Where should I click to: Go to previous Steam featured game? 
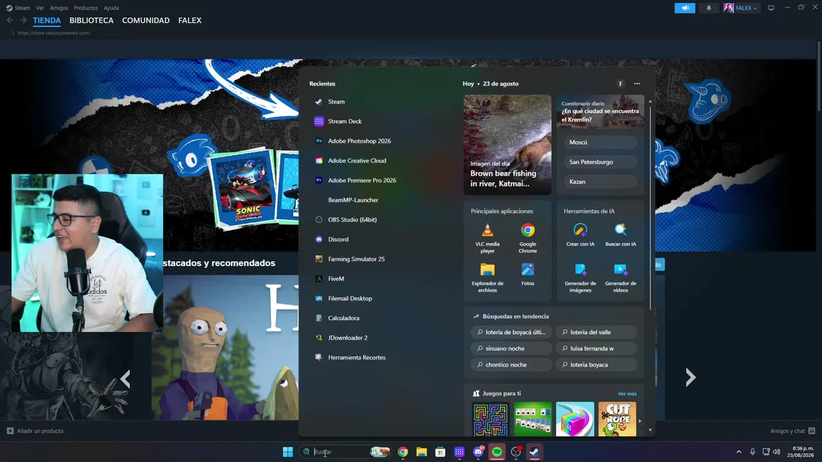tap(126, 379)
